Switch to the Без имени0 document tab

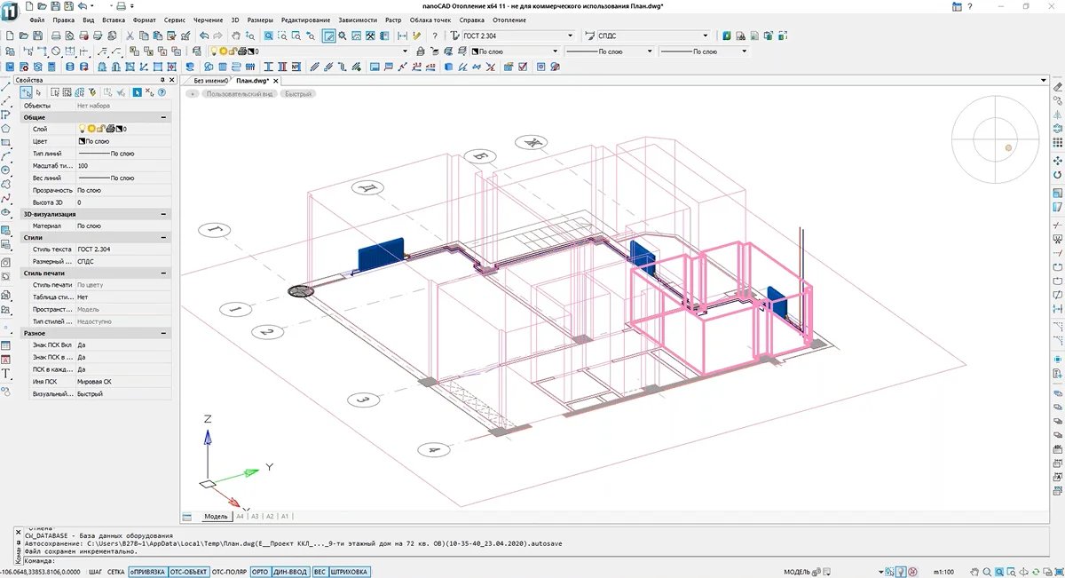pyautogui.click(x=211, y=80)
